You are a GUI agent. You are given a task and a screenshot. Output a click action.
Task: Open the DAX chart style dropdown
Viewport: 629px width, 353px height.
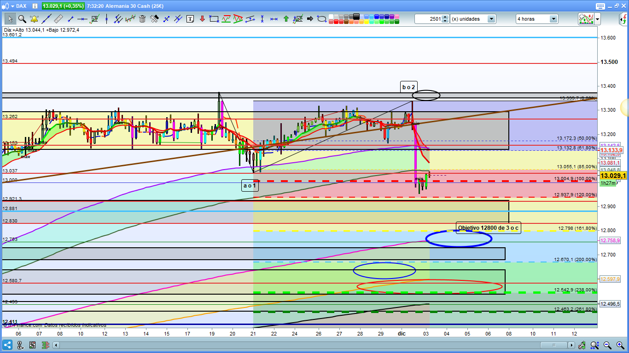coord(12,6)
